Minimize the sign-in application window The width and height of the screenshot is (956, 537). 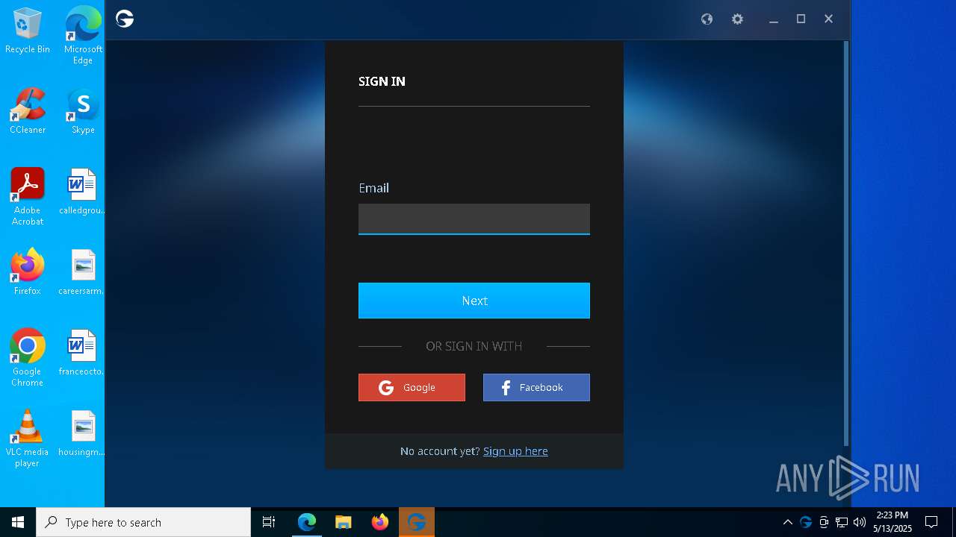click(x=774, y=19)
